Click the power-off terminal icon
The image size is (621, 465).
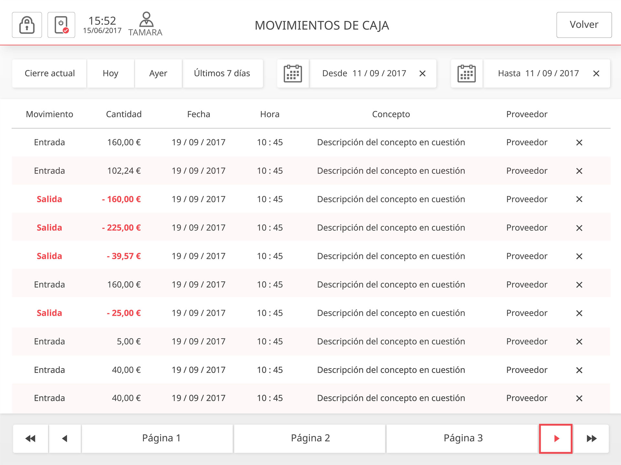click(61, 25)
